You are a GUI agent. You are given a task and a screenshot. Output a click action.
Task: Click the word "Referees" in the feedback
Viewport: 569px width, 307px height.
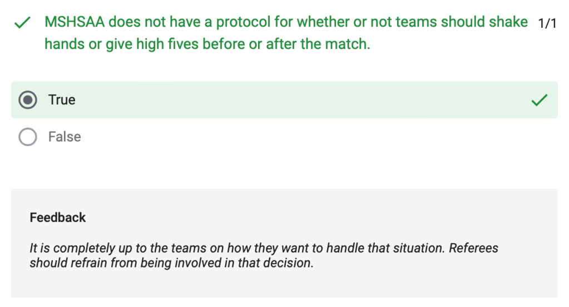474,248
